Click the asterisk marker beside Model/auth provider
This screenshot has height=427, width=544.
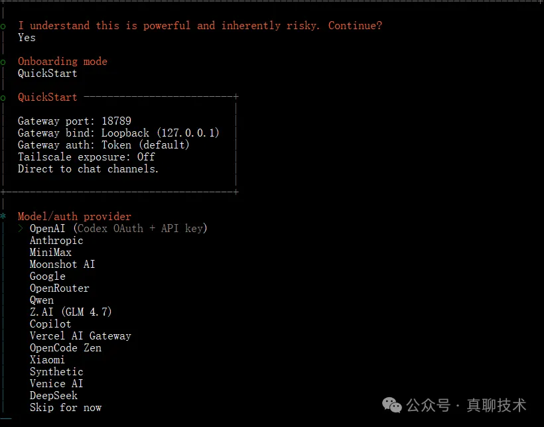(x=3, y=217)
